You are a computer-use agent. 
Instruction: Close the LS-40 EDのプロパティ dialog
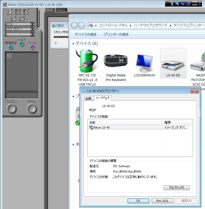point(195,91)
